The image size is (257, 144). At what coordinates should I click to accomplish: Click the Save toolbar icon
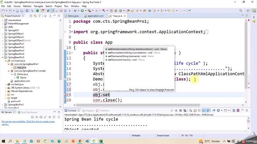click(x=18, y=11)
